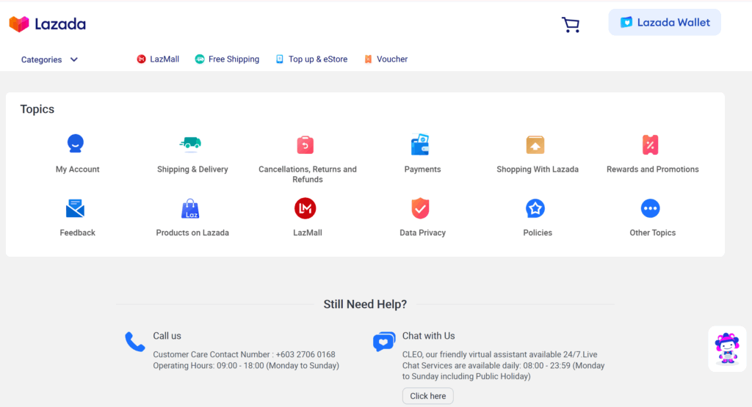Open the shopping cart icon
Viewport: 752px width, 407px height.
[570, 24]
